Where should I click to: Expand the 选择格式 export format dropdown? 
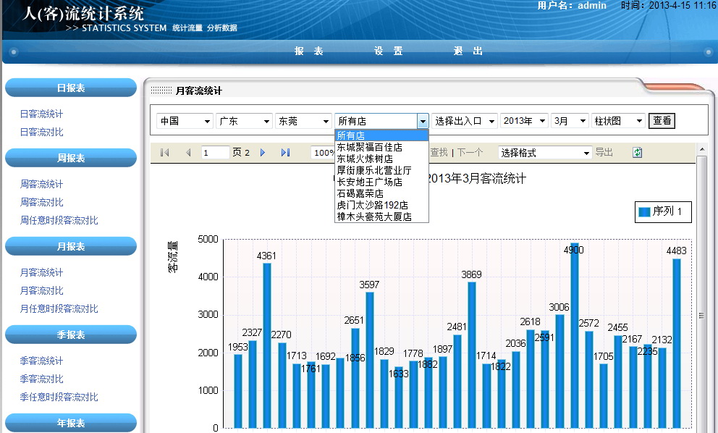coord(545,153)
